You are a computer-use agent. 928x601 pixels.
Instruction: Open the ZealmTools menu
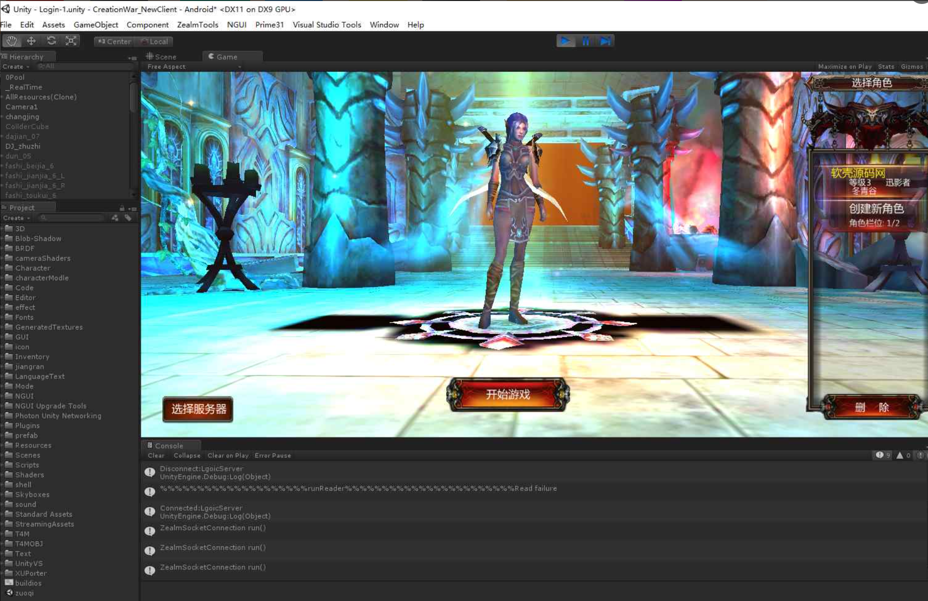(x=197, y=25)
